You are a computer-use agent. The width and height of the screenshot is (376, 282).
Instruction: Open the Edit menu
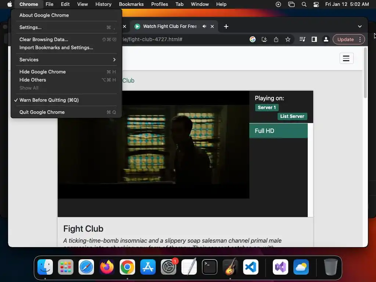click(x=65, y=4)
